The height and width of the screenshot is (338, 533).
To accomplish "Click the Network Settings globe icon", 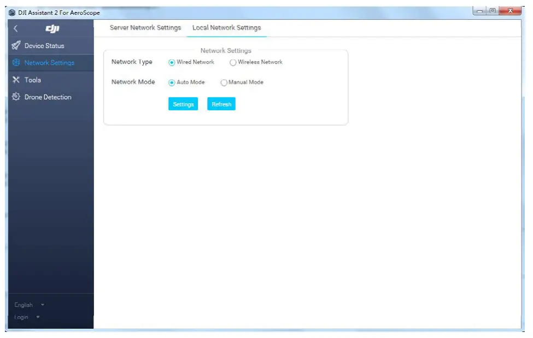I will point(16,62).
